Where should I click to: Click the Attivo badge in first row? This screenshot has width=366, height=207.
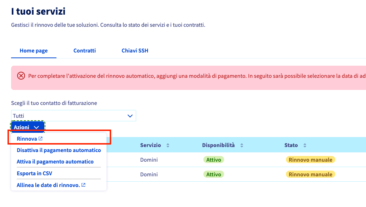(x=214, y=160)
